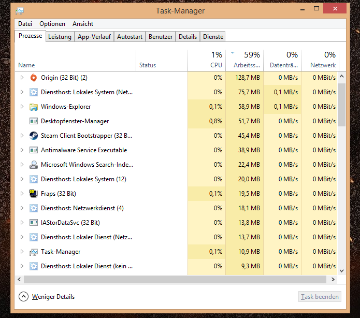Open the Ansicht menu
Screen dimensions: 360x318
[83, 24]
